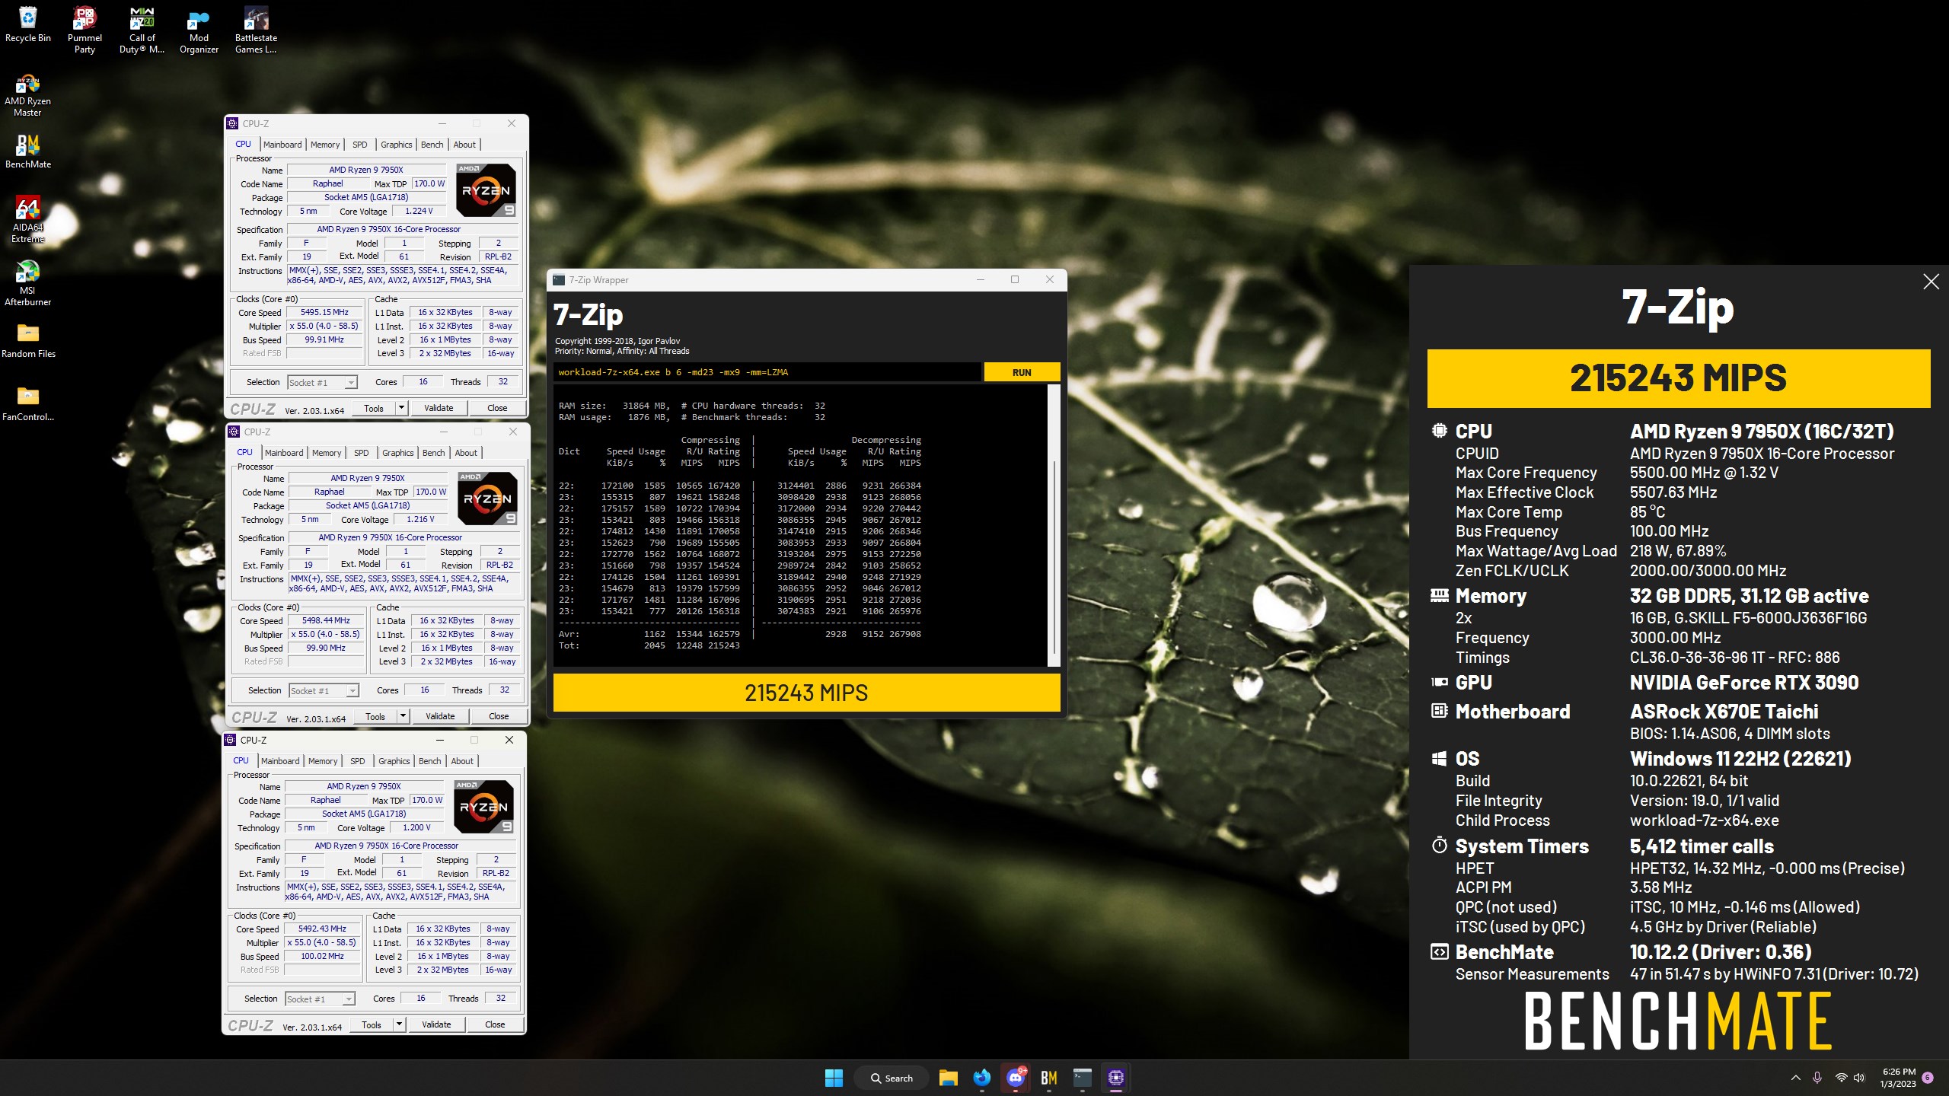1949x1096 pixels.
Task: Click the CPU chip icon in BenchMate panel
Action: (x=1439, y=431)
